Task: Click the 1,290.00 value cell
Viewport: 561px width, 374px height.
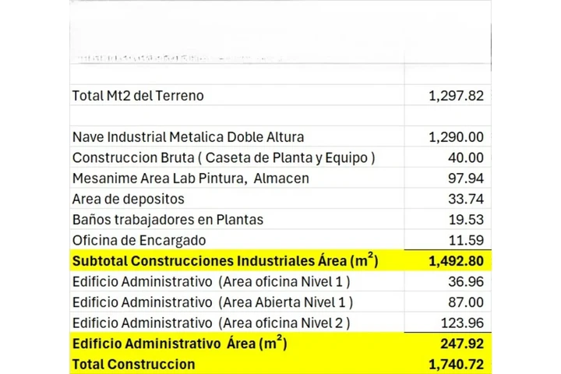Action: point(456,137)
